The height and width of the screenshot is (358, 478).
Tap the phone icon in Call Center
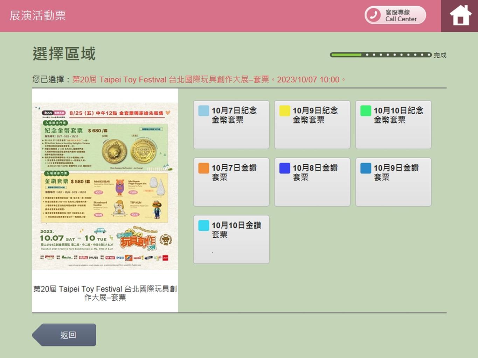tap(374, 15)
